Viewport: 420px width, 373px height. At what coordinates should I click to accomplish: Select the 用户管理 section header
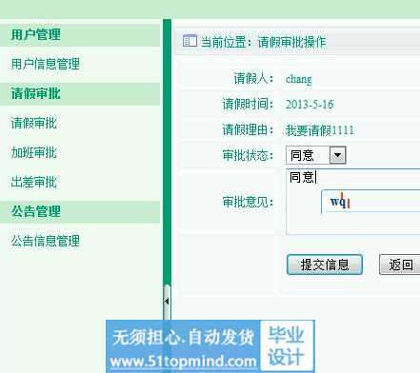click(80, 35)
